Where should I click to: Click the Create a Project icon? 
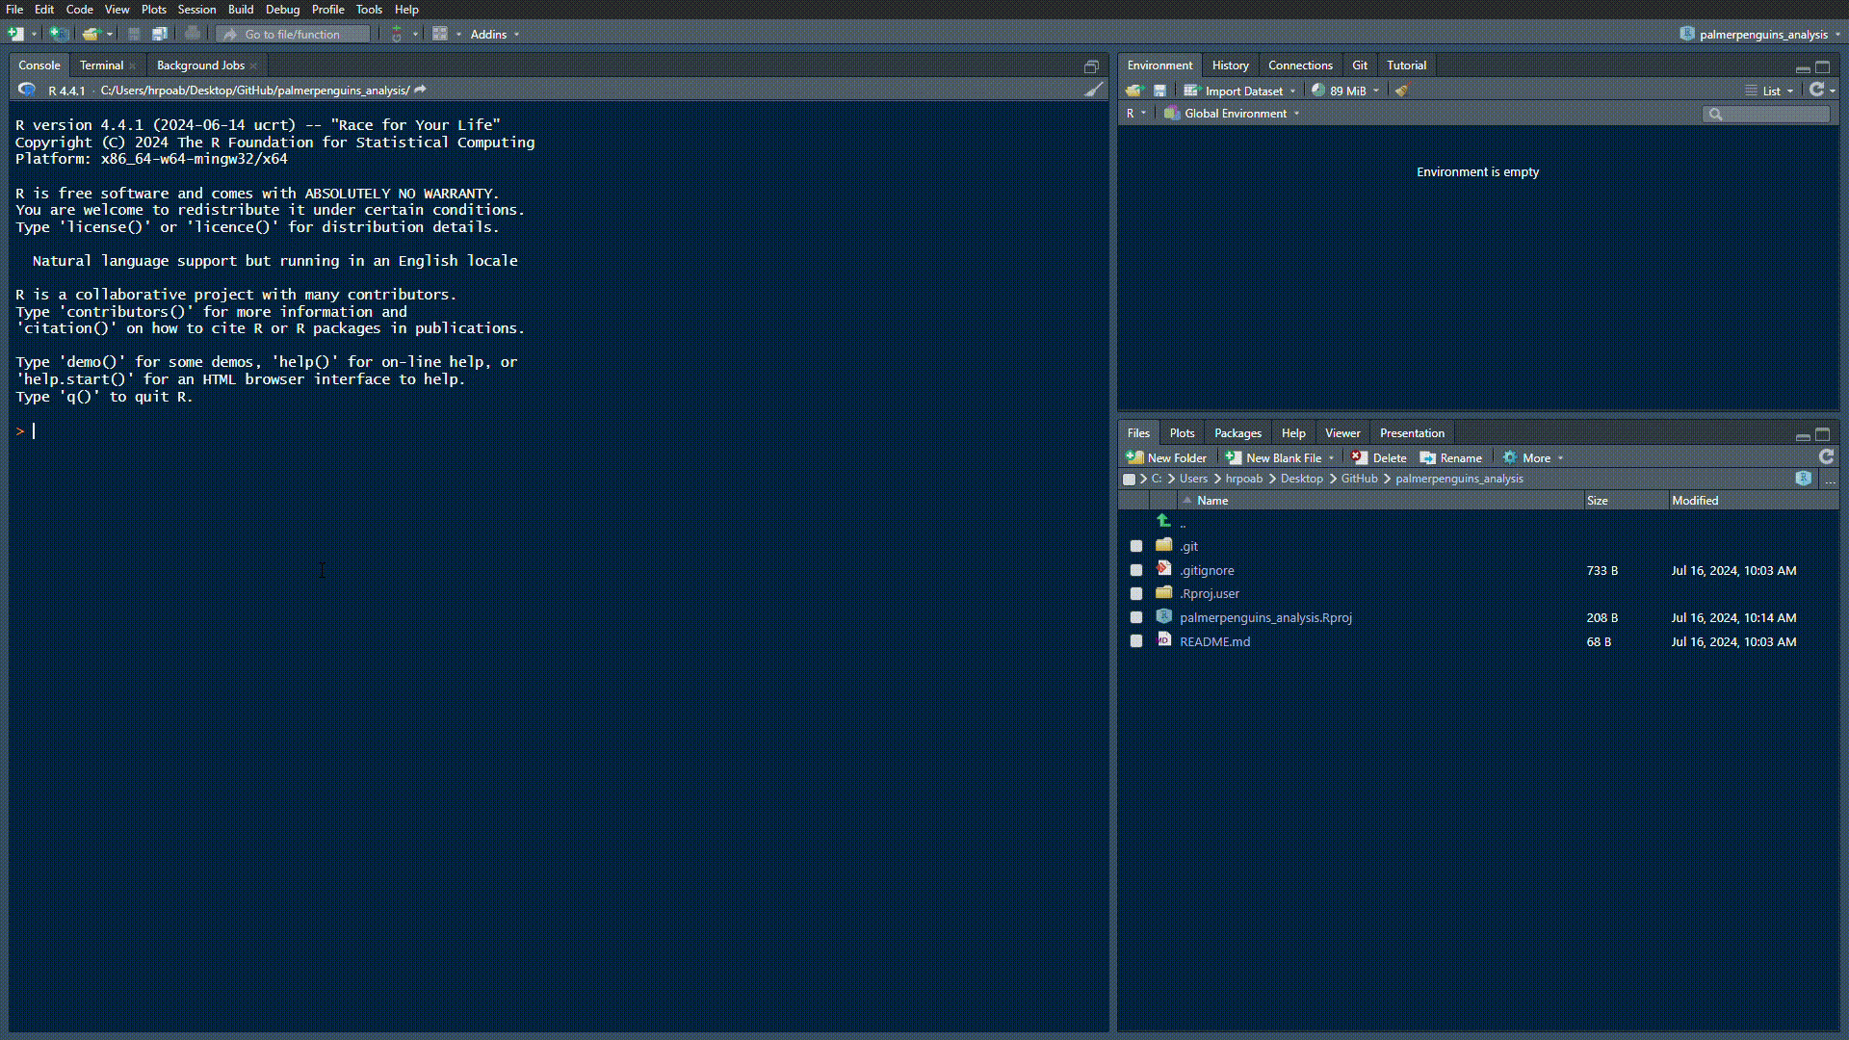tap(59, 34)
